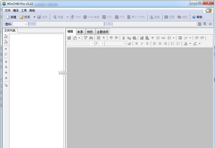The image size is (215, 148).
Task: Click the double-arrow icon at sidebar bottom
Action: point(6,85)
